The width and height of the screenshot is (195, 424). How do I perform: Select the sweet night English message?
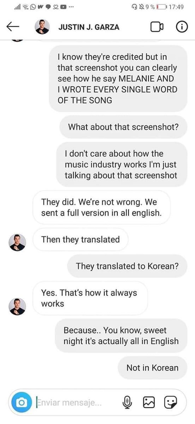[x=121, y=336]
